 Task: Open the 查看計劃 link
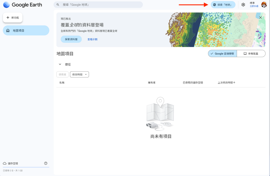[93, 39]
